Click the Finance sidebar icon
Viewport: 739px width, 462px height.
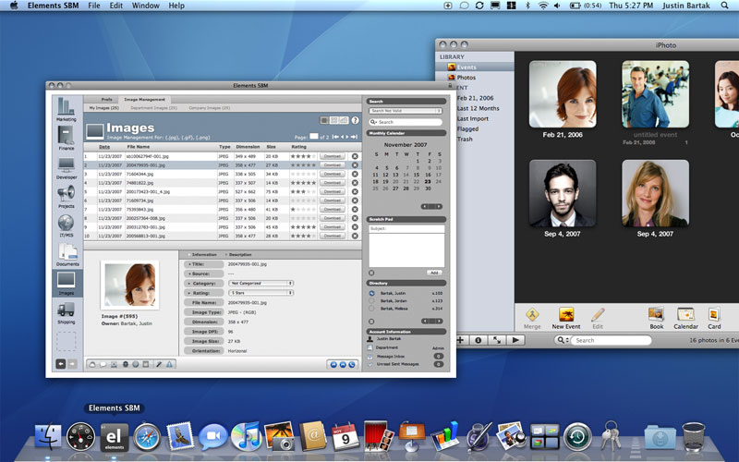point(67,136)
